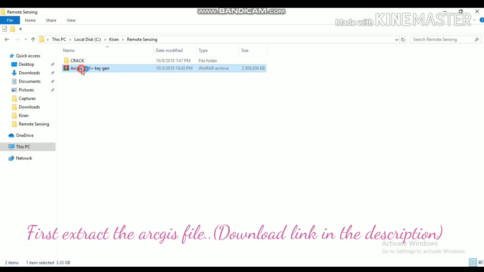The height and width of the screenshot is (272, 484).
Task: Open the Captures folder in the sidebar
Action: pos(27,99)
